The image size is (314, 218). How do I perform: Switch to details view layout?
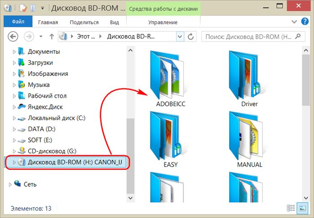click(x=291, y=208)
